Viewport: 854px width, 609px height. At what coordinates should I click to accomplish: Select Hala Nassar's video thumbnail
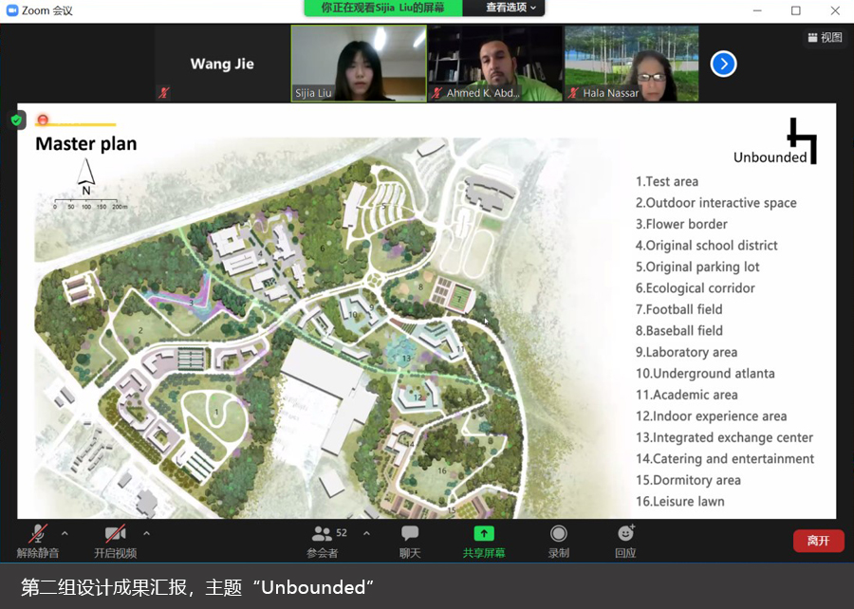(x=631, y=63)
